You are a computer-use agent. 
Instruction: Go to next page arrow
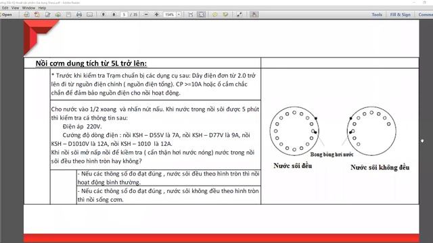coord(114,14)
